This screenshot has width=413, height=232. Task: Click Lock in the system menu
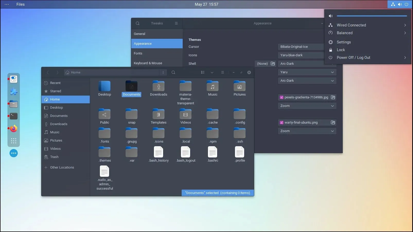point(341,50)
